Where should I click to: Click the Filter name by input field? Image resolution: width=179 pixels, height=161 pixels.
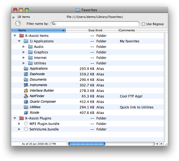tap(97, 24)
